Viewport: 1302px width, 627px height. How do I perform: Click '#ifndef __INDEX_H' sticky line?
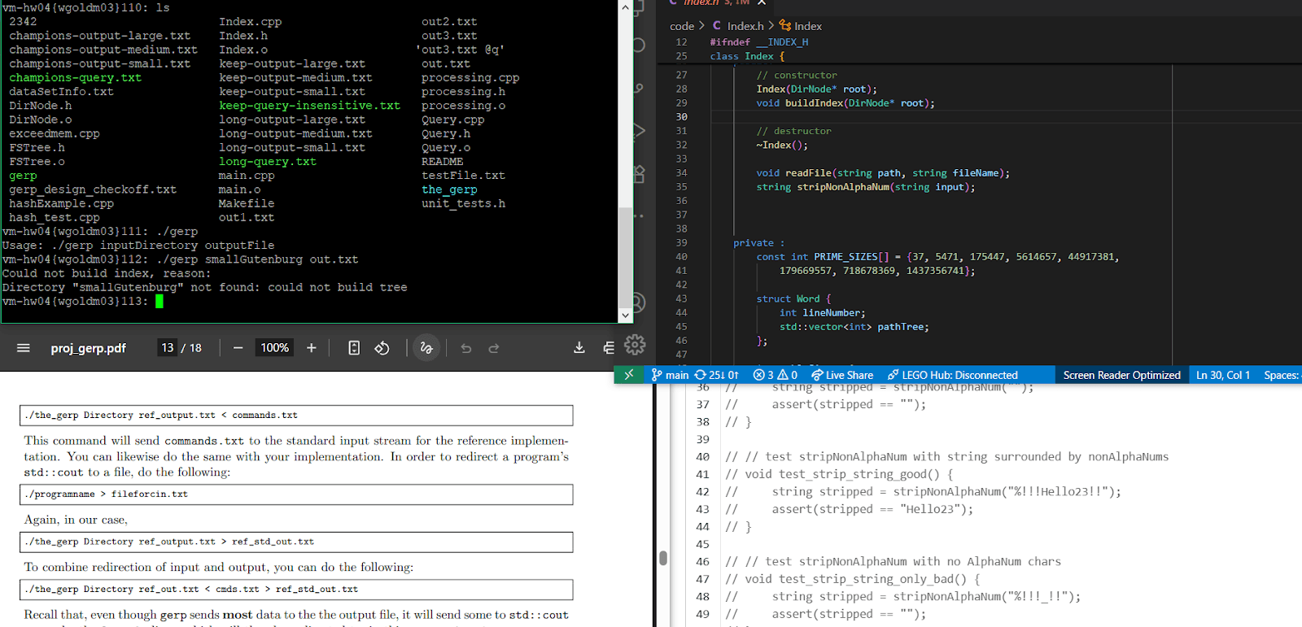(x=759, y=42)
